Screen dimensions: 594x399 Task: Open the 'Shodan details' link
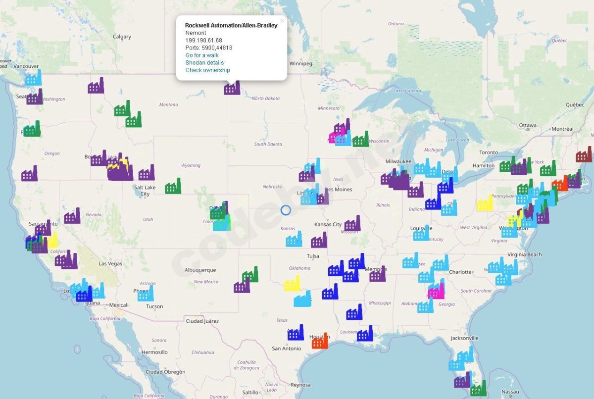pyautogui.click(x=204, y=62)
